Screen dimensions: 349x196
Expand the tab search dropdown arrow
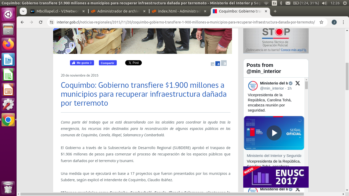(23, 11)
